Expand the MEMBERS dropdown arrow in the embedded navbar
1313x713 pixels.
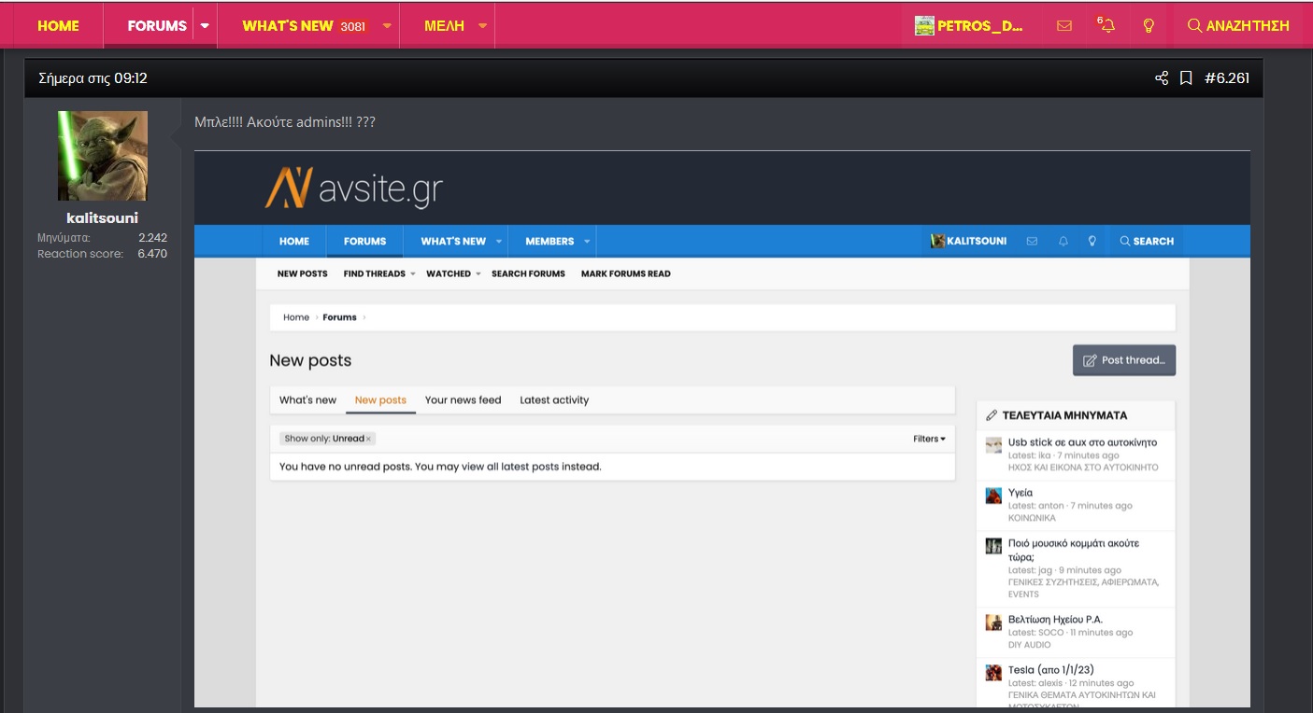(587, 242)
